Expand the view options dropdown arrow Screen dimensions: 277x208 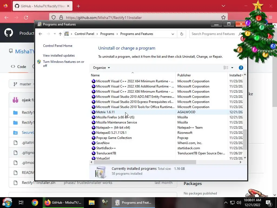point(232,68)
